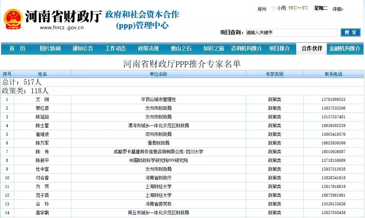Select 漯河市城乡一体化示范区财政局 cell
This screenshot has width=365, height=218.
click(x=159, y=126)
